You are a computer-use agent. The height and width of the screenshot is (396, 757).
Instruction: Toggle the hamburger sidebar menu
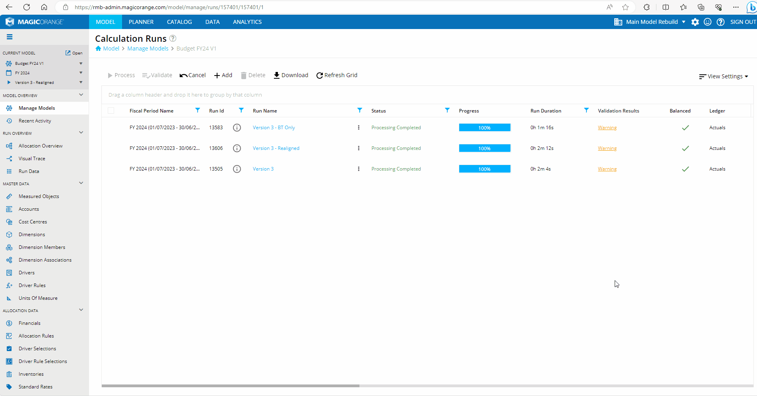pos(10,37)
